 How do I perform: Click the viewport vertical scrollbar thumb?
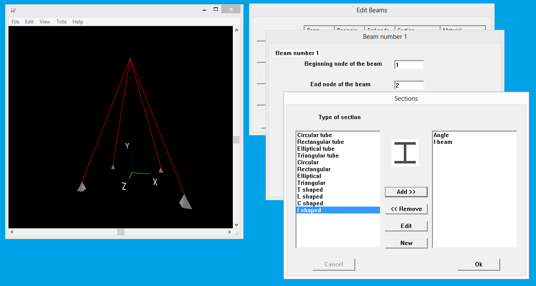point(236,140)
